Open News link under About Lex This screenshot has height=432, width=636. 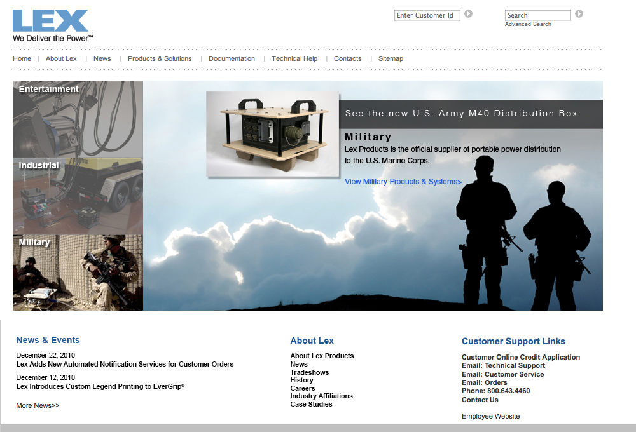point(299,364)
